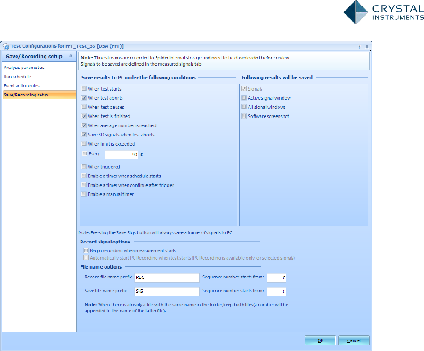Open Run schedule page
The height and width of the screenshot is (351, 424).
pyautogui.click(x=17, y=77)
